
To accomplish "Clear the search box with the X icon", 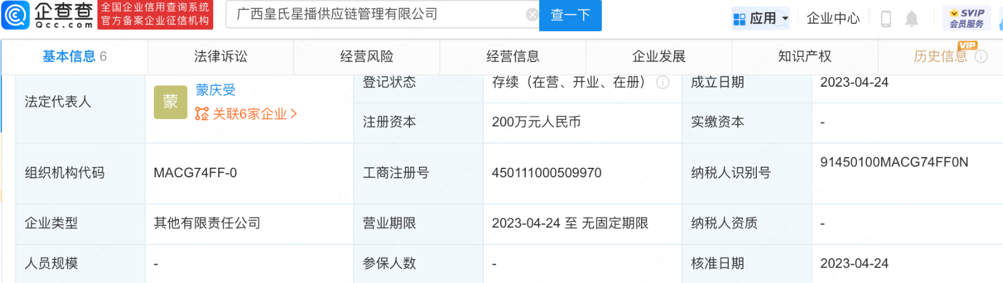I will [x=533, y=15].
